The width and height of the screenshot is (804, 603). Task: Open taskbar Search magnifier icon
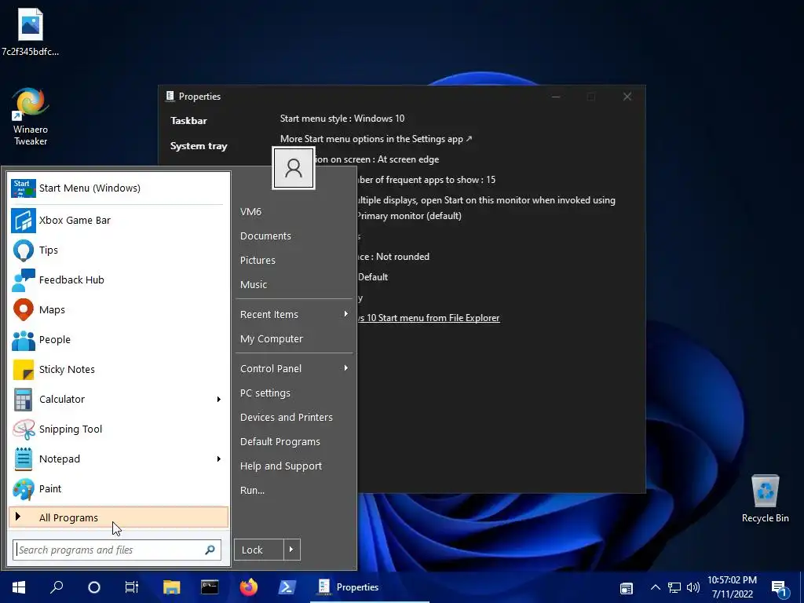point(57,587)
